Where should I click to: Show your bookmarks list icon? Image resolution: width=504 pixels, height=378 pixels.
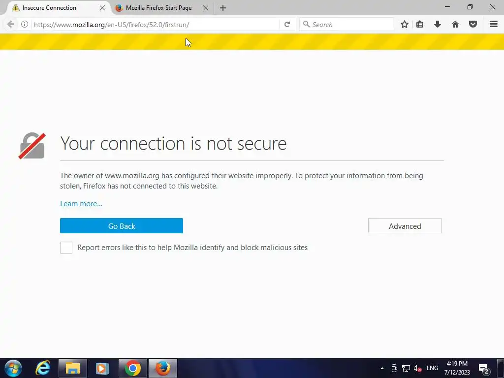420,25
